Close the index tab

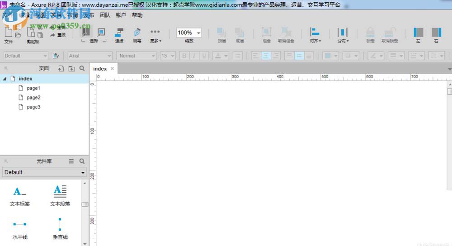(113, 69)
